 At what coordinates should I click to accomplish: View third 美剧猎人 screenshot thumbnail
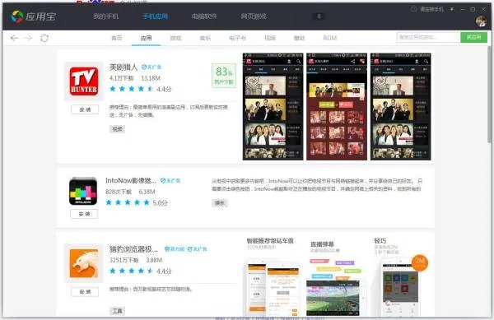tap(400, 107)
